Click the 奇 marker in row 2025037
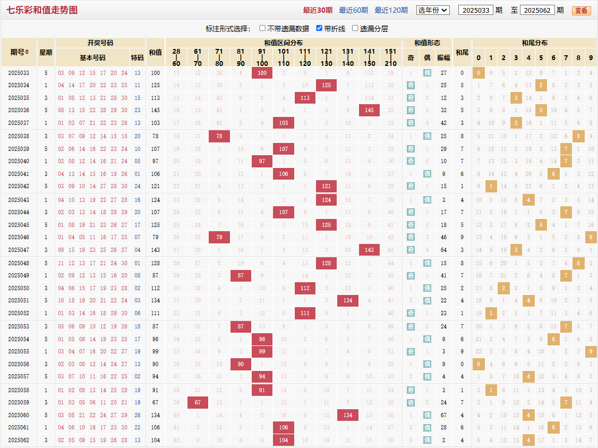Image resolution: width=598 pixels, height=448 pixels. click(x=411, y=123)
